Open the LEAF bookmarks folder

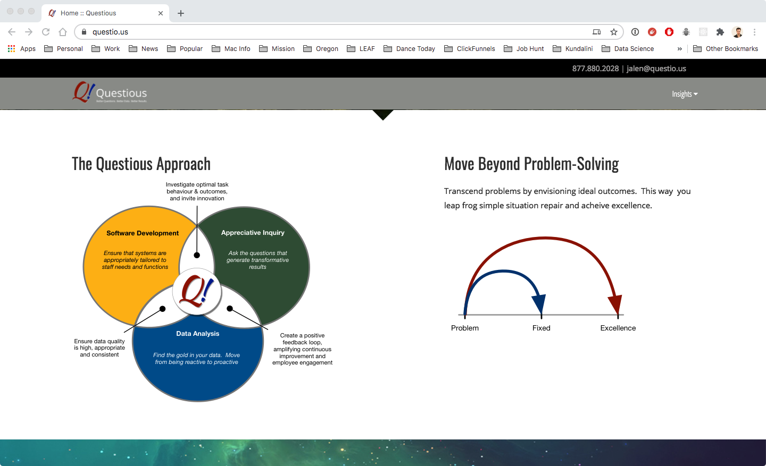pyautogui.click(x=361, y=48)
